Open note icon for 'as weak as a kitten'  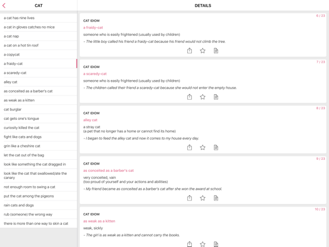click(x=216, y=244)
